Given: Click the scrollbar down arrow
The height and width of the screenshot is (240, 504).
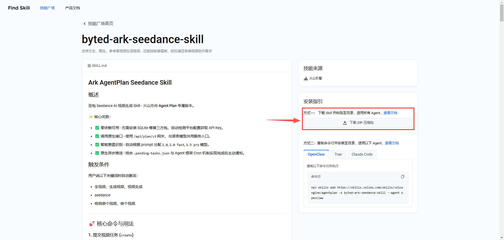Looking at the screenshot, I should coord(502,238).
